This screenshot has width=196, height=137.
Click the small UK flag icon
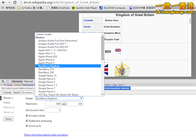click(x=118, y=50)
